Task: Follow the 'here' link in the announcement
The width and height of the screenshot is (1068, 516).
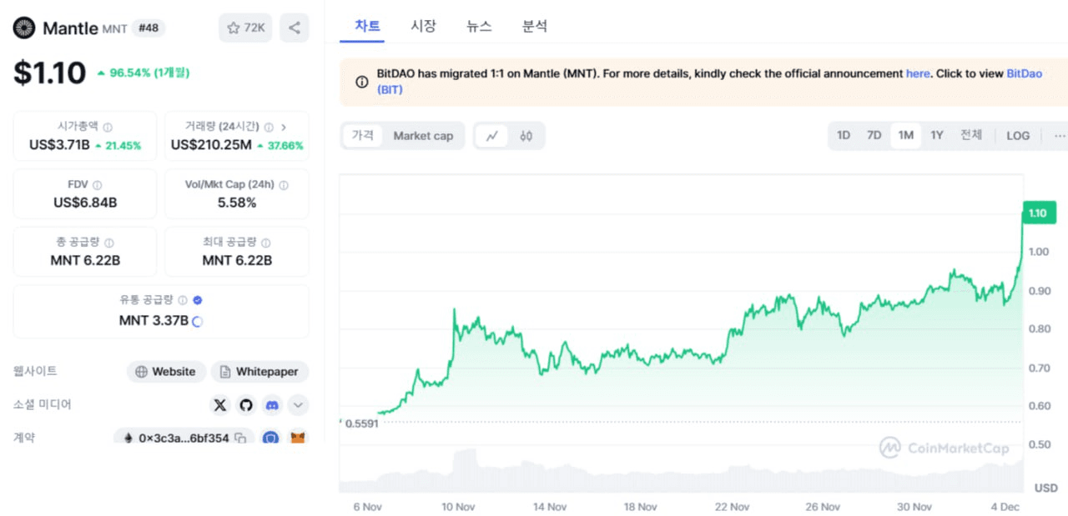Action: pyautogui.click(x=918, y=73)
